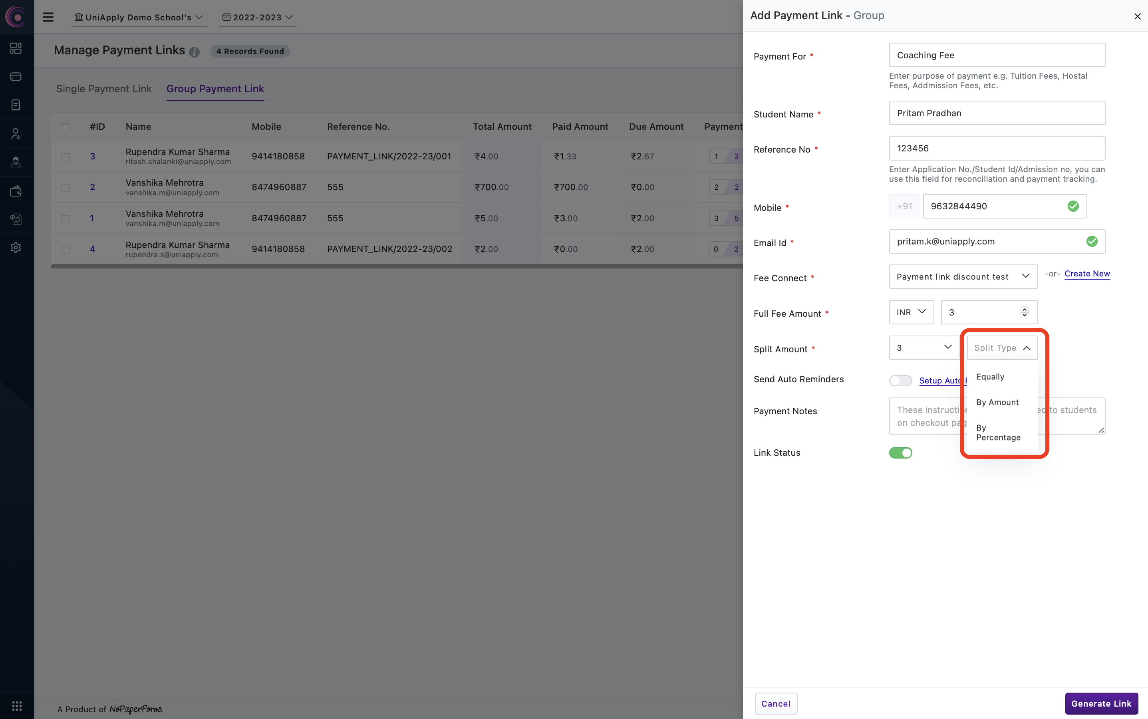The height and width of the screenshot is (719, 1148).
Task: Click the Paid Amount column header
Action: point(580,127)
